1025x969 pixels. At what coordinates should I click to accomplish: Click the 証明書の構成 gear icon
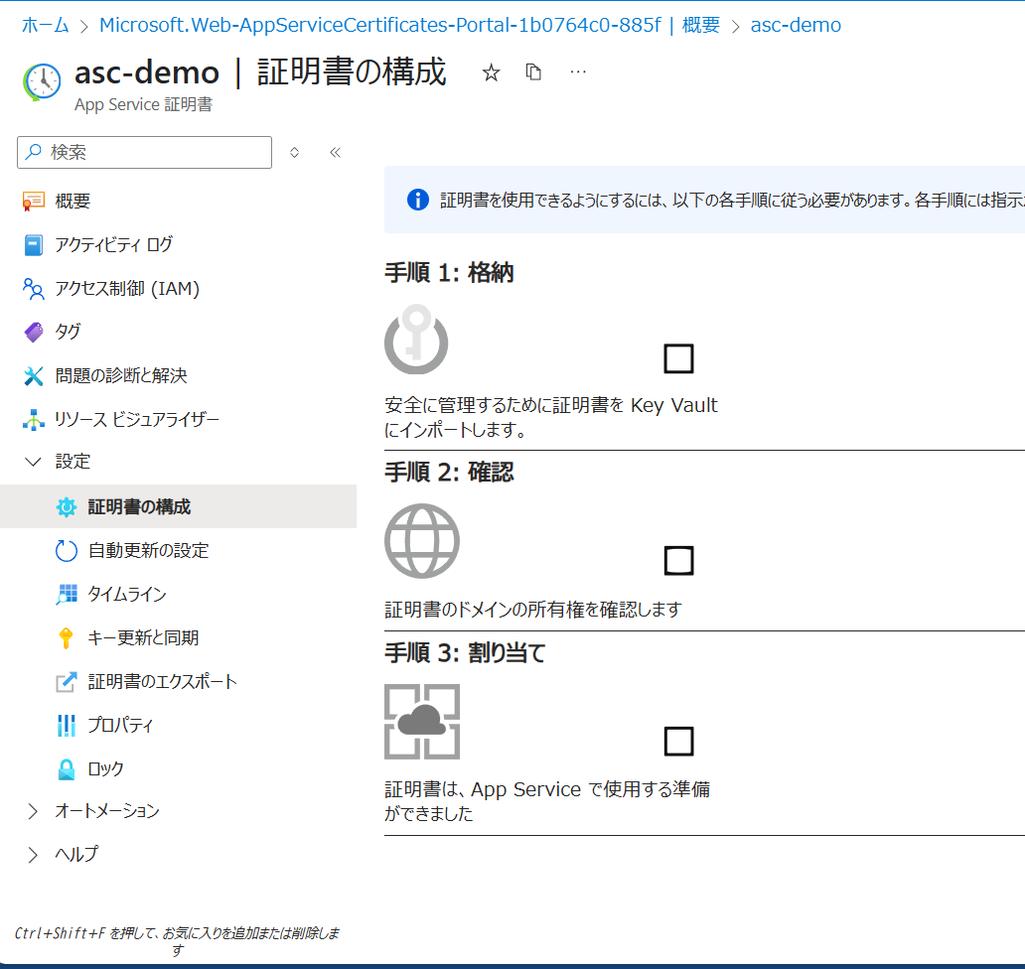coord(66,507)
